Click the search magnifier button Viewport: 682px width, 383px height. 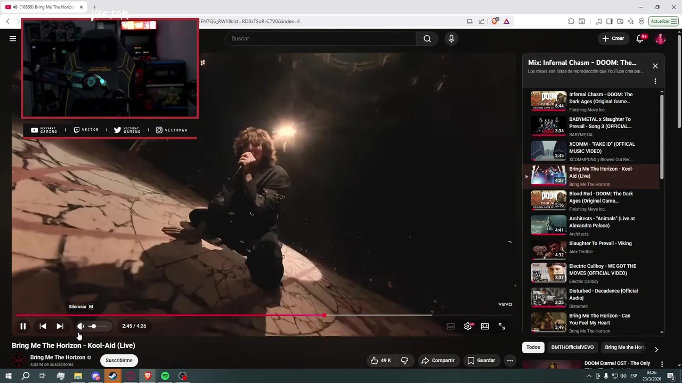427,38
